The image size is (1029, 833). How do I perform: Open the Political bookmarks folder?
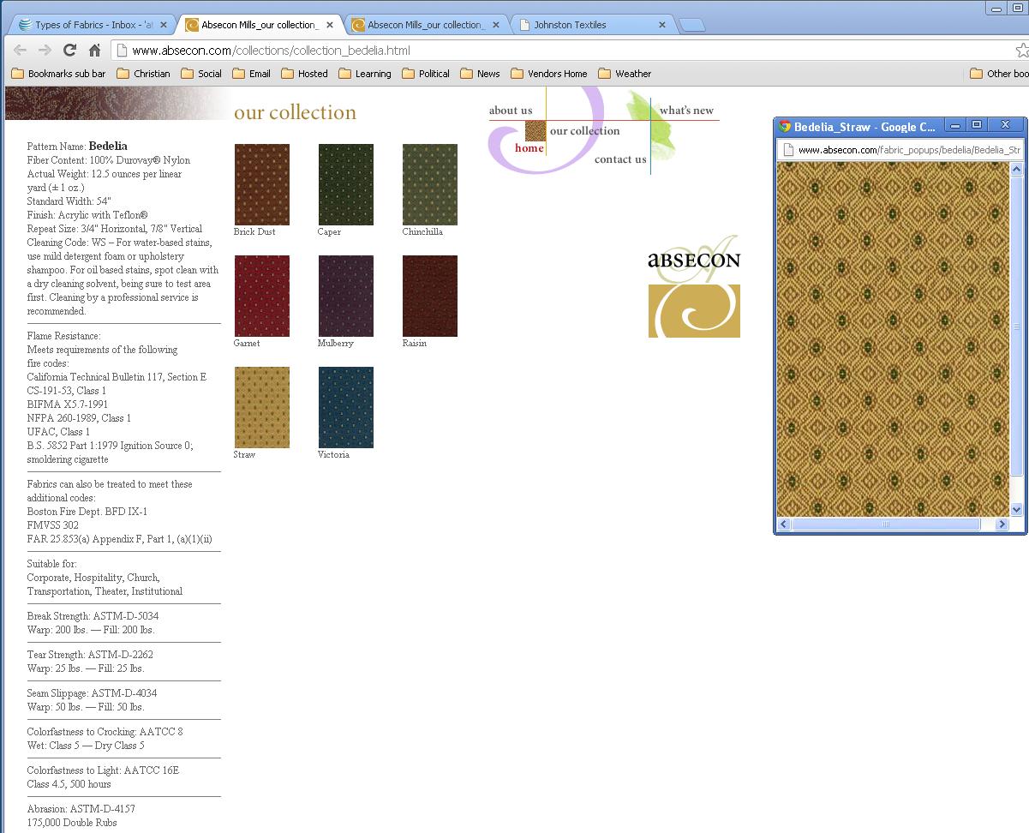(x=425, y=74)
